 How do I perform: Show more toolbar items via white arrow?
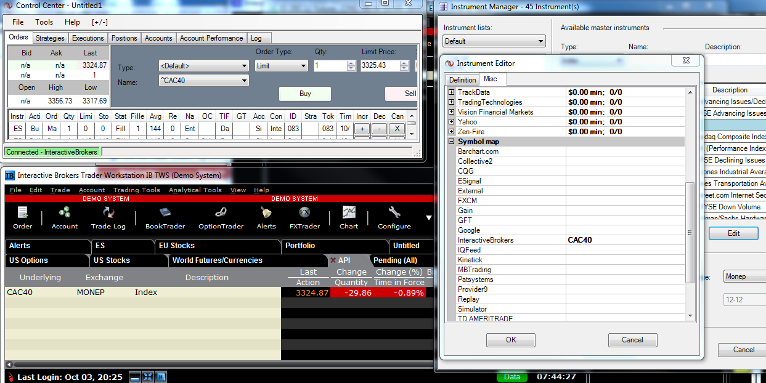tap(429, 218)
